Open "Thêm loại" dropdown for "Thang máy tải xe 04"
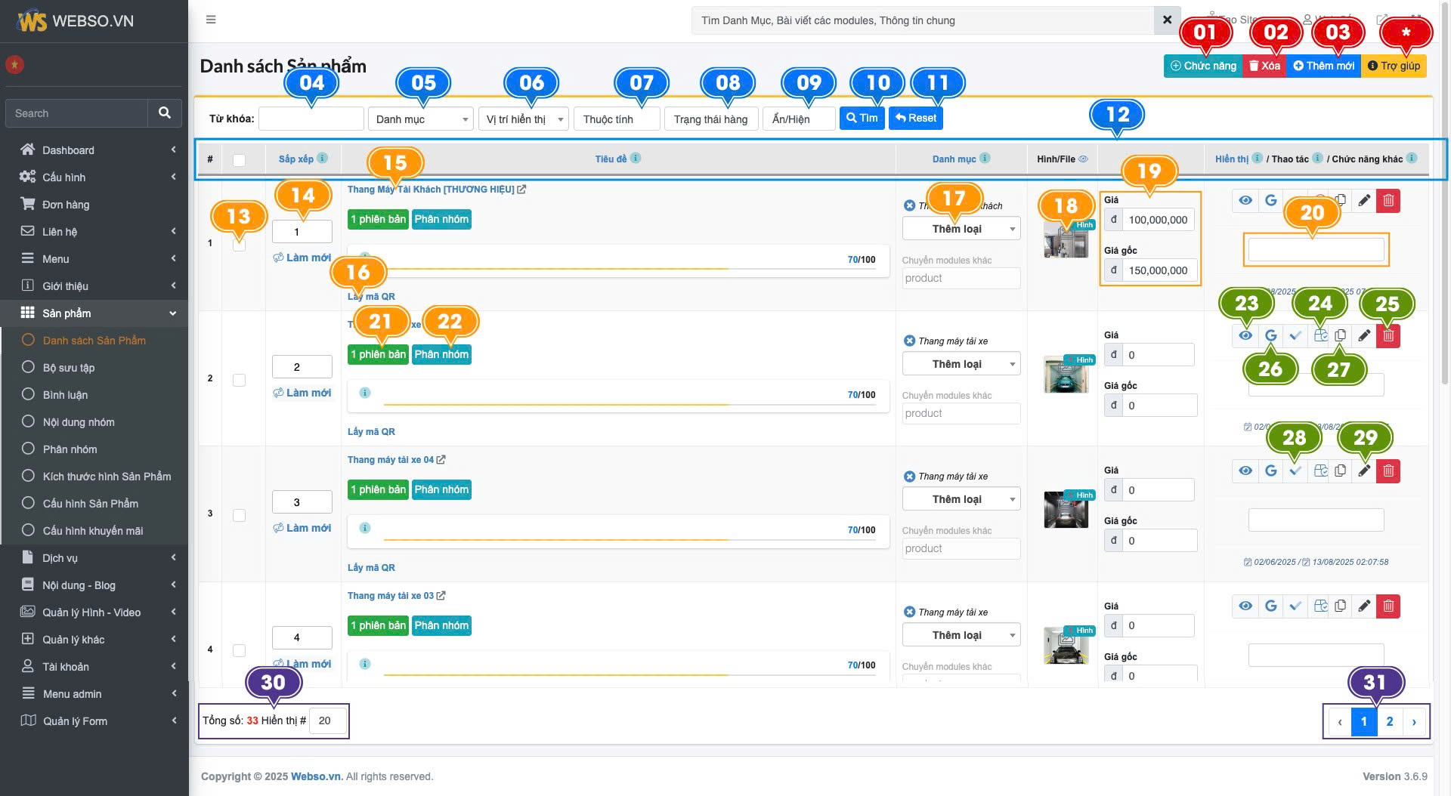 pos(961,499)
